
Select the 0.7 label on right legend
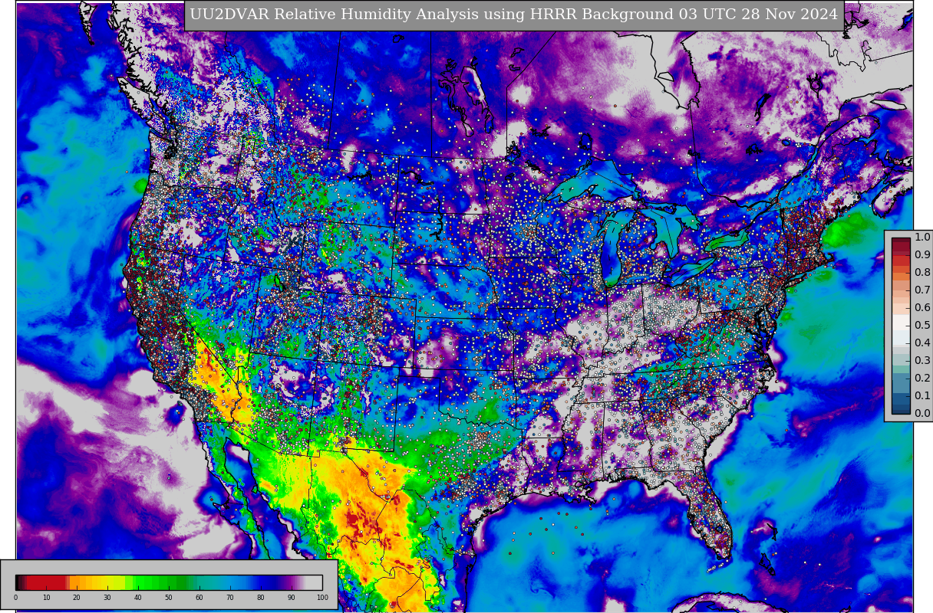(x=922, y=290)
